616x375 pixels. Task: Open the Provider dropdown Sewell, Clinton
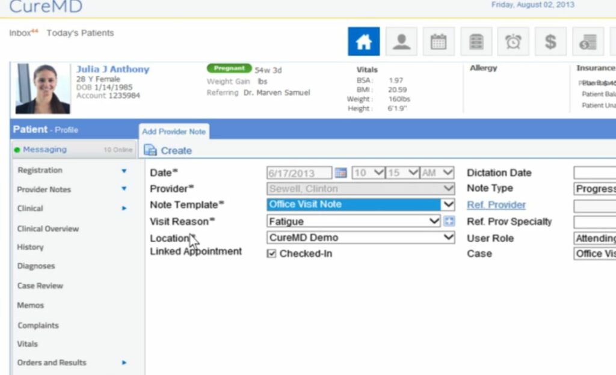[x=361, y=189]
